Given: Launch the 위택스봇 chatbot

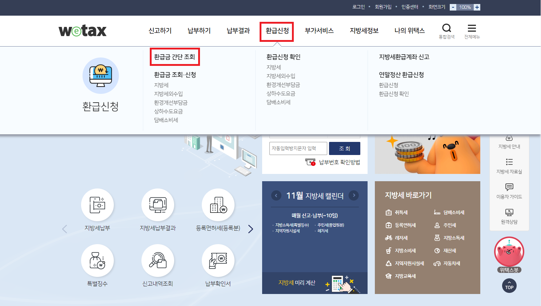Looking at the screenshot, I should coord(509,254).
